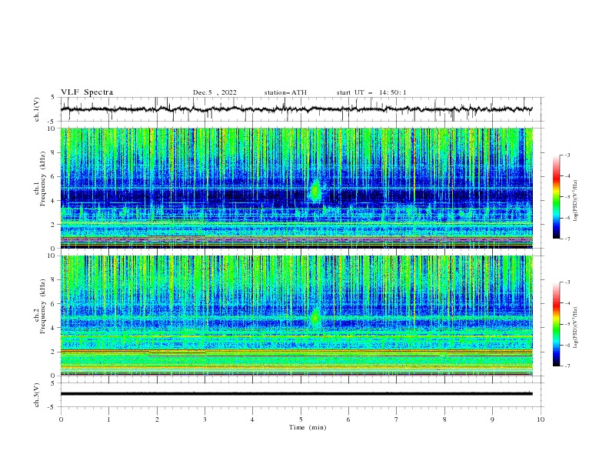Click the ch.1 voltage waveform trace panel

302,109
